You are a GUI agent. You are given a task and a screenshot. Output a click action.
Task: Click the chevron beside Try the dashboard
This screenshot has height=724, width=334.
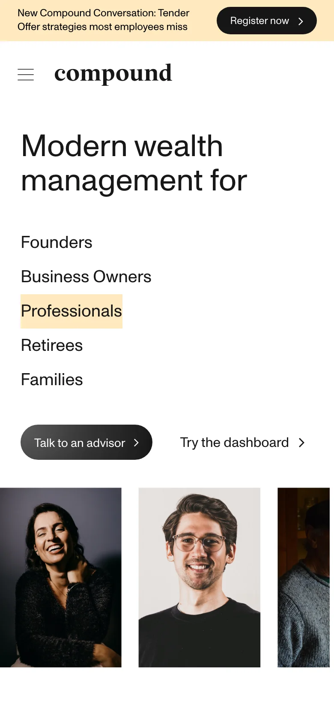pos(302,443)
